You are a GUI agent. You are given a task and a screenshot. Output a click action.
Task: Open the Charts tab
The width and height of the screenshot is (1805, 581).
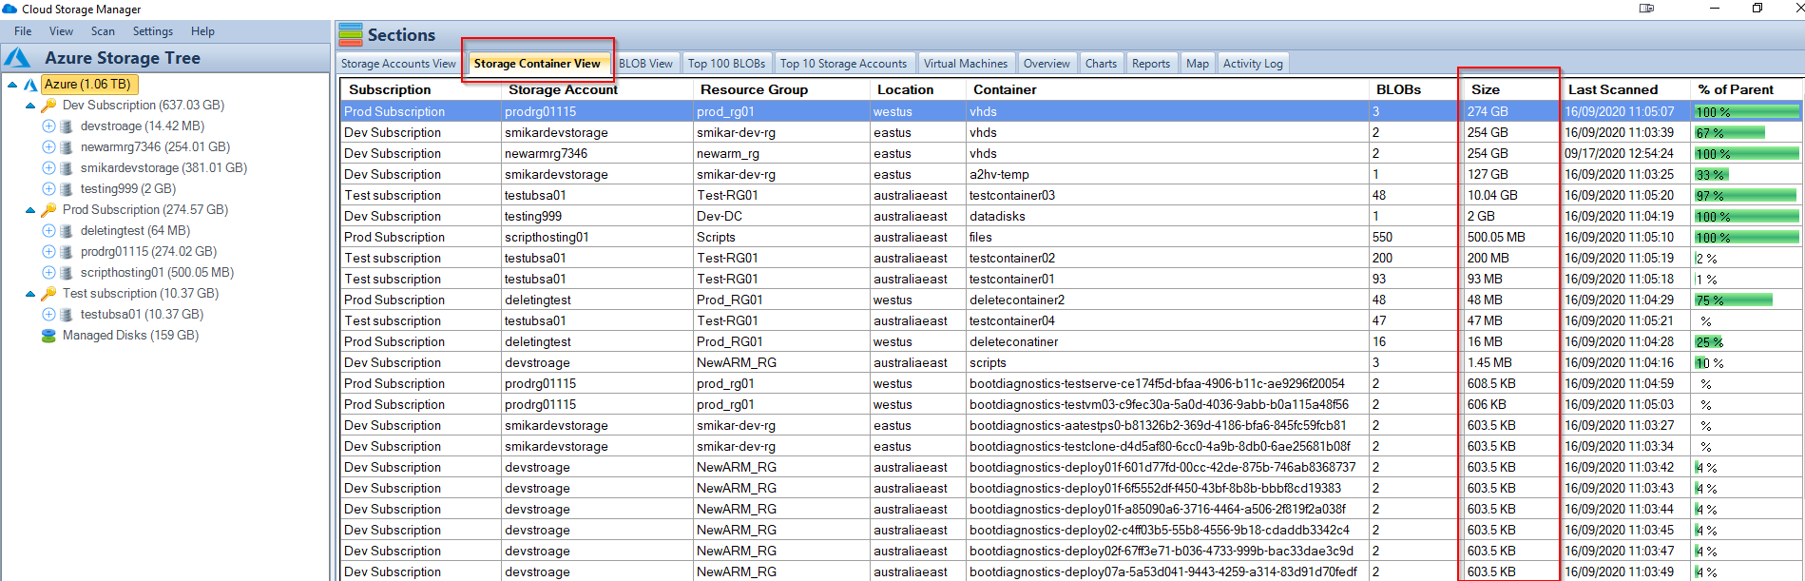click(1101, 64)
